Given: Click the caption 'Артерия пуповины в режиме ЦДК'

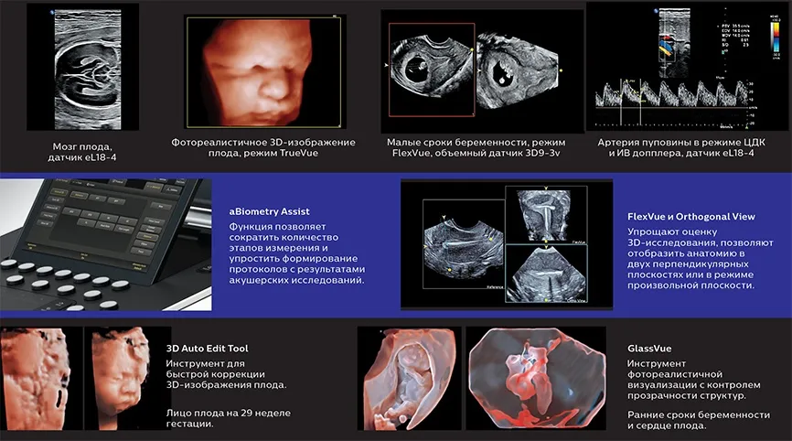Looking at the screenshot, I should (x=681, y=147).
